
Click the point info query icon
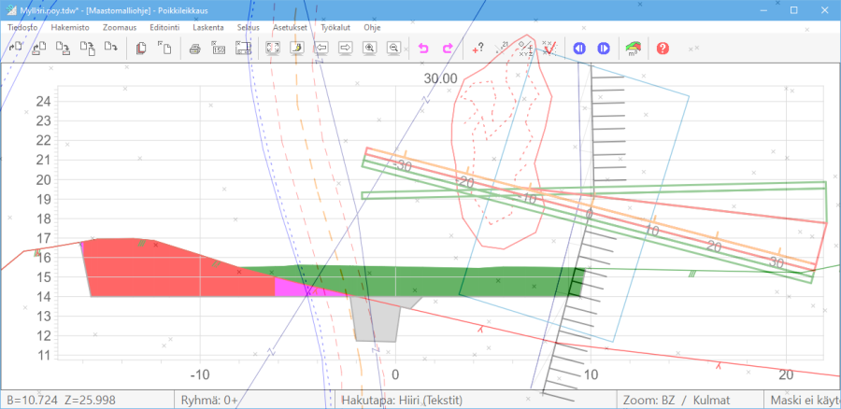point(478,48)
